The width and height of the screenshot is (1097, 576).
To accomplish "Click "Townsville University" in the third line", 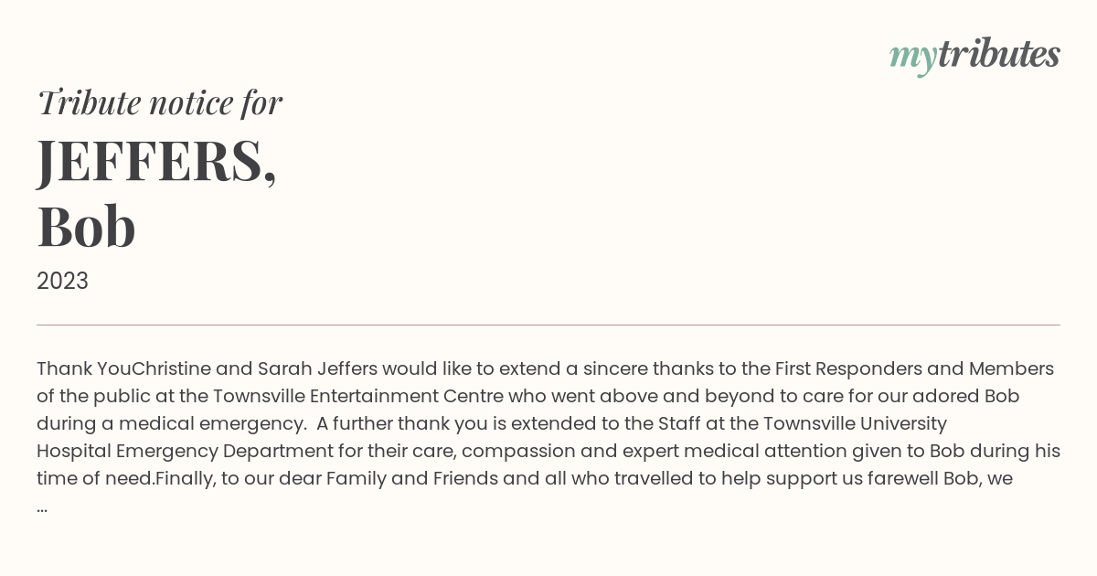I will [x=855, y=423].
